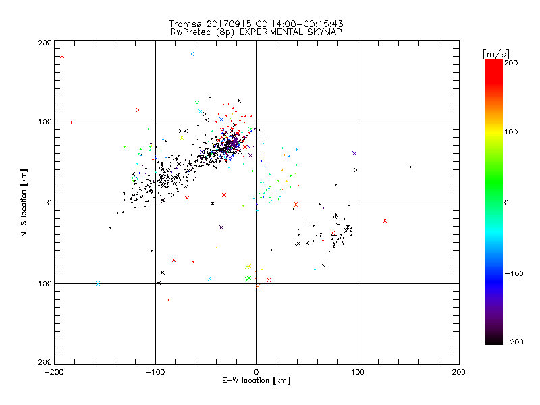
Task: Click the colorbar label "-100"
Action: [514, 273]
